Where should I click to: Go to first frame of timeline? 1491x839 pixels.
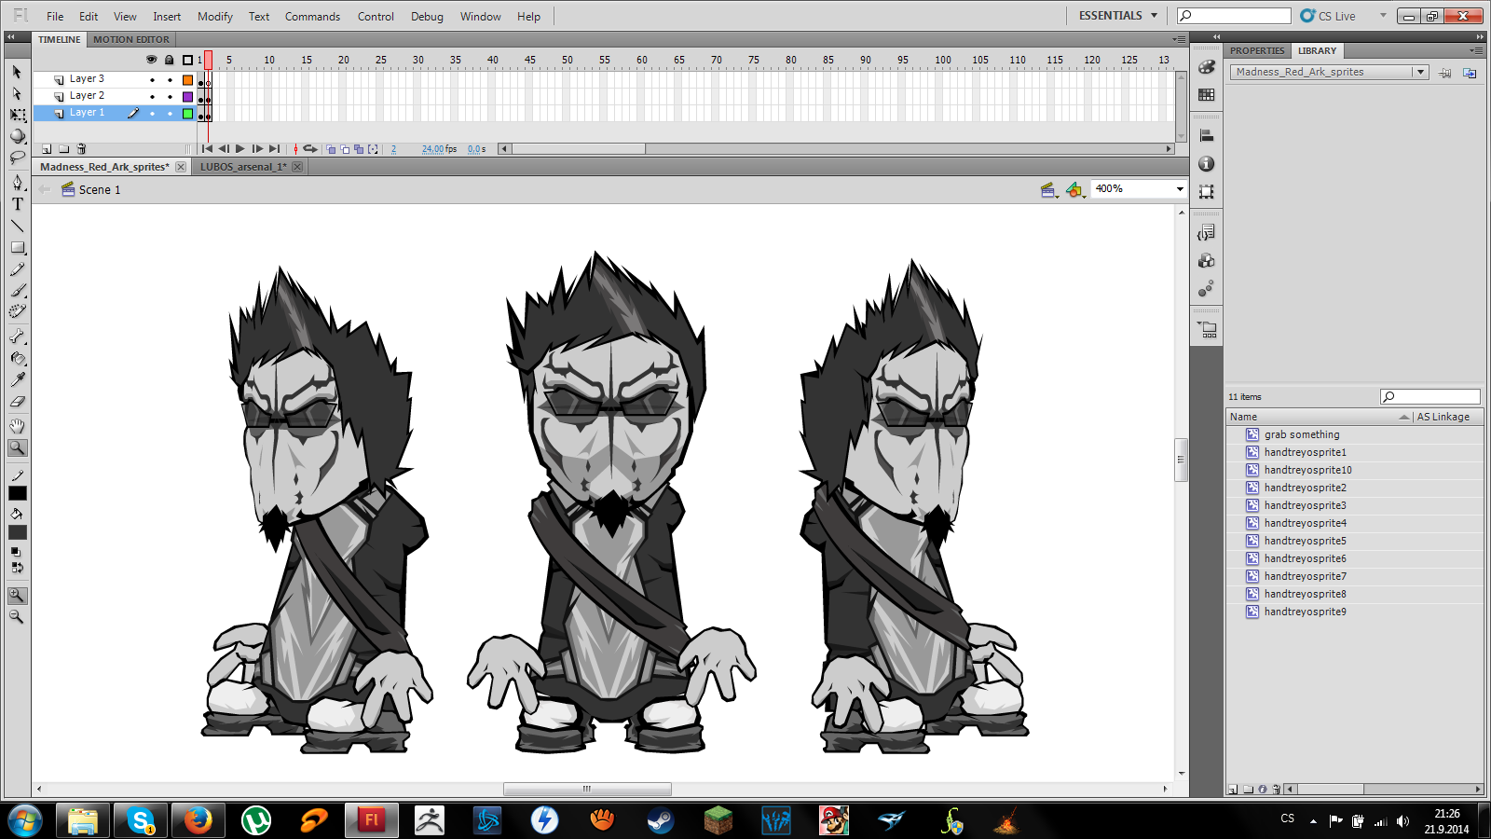coord(207,149)
